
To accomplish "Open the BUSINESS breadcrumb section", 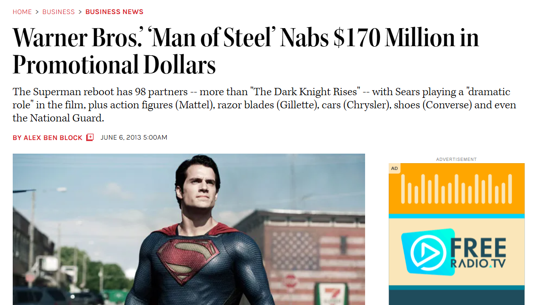I will point(58,12).
